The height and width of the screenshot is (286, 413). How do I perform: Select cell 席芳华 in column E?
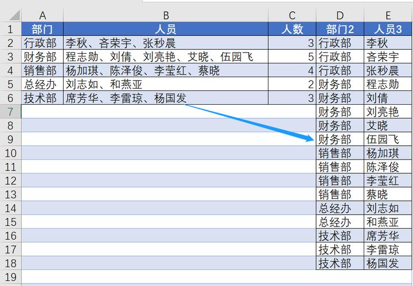point(388,236)
